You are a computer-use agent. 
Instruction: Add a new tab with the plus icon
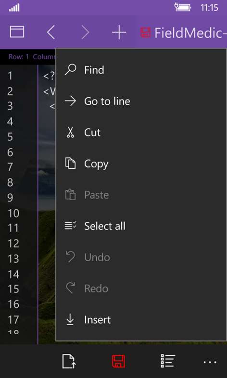click(x=119, y=32)
